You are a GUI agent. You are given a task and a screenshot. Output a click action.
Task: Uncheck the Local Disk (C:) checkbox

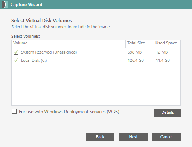point(16,60)
